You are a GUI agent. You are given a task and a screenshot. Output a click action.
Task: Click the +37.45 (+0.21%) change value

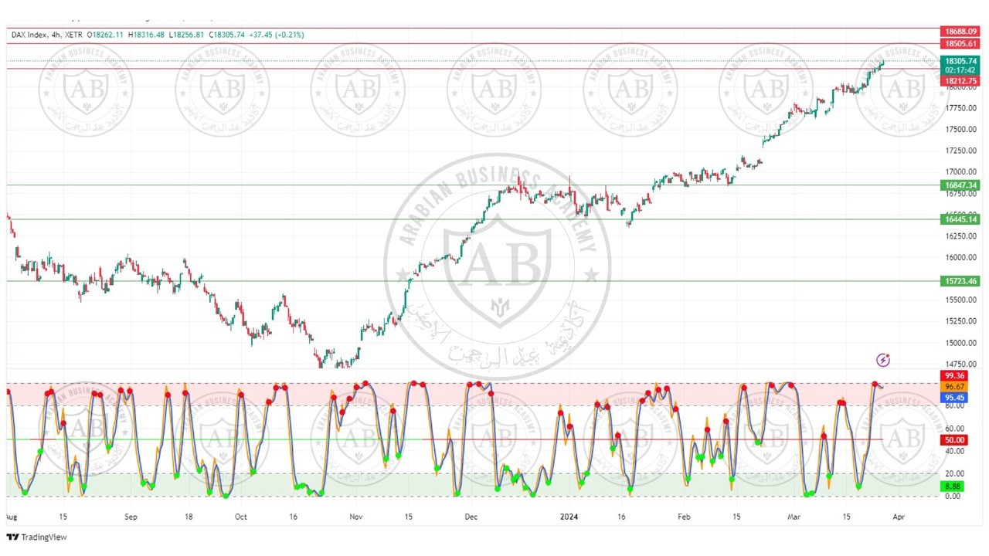pyautogui.click(x=277, y=35)
